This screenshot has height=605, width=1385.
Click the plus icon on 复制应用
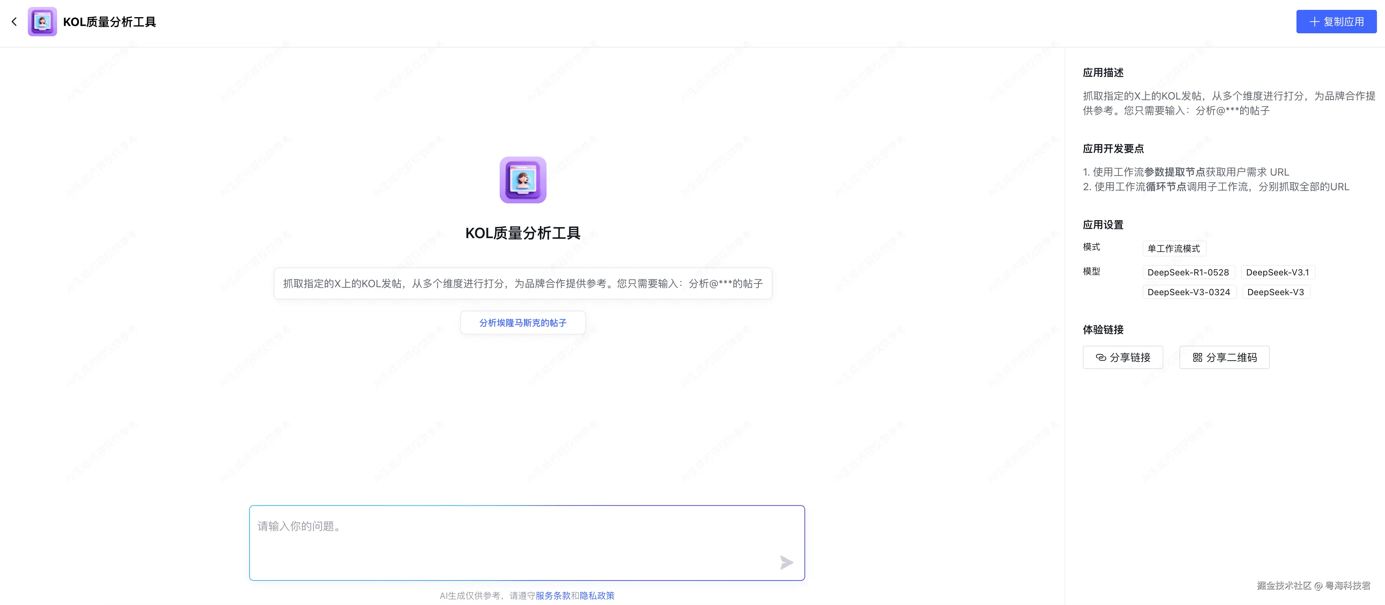(1314, 22)
